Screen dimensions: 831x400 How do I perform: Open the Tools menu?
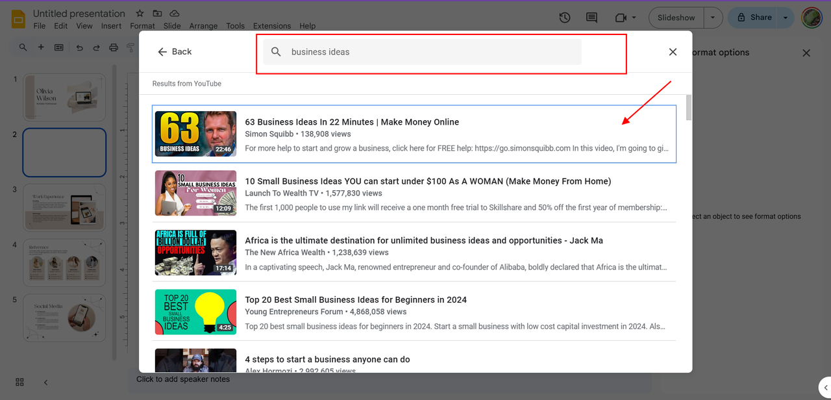tap(235, 26)
